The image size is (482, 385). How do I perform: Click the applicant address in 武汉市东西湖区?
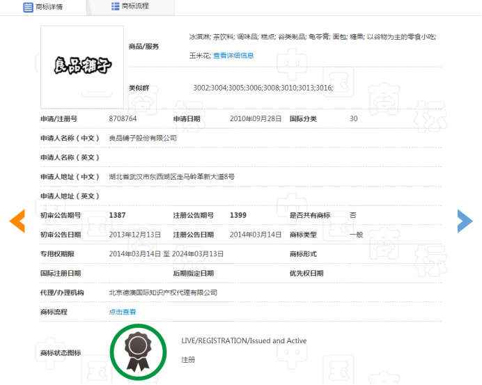click(171, 177)
